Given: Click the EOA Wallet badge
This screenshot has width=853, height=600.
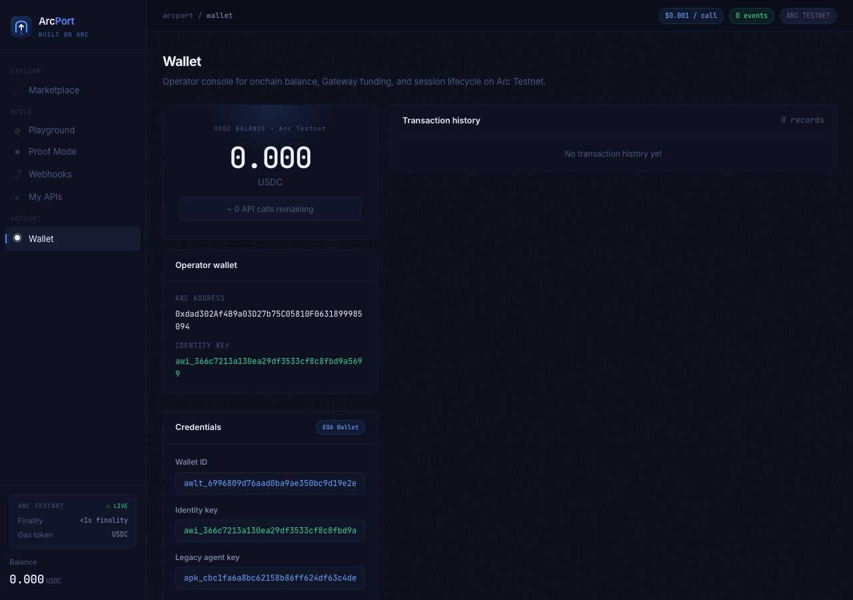Looking at the screenshot, I should coord(341,427).
